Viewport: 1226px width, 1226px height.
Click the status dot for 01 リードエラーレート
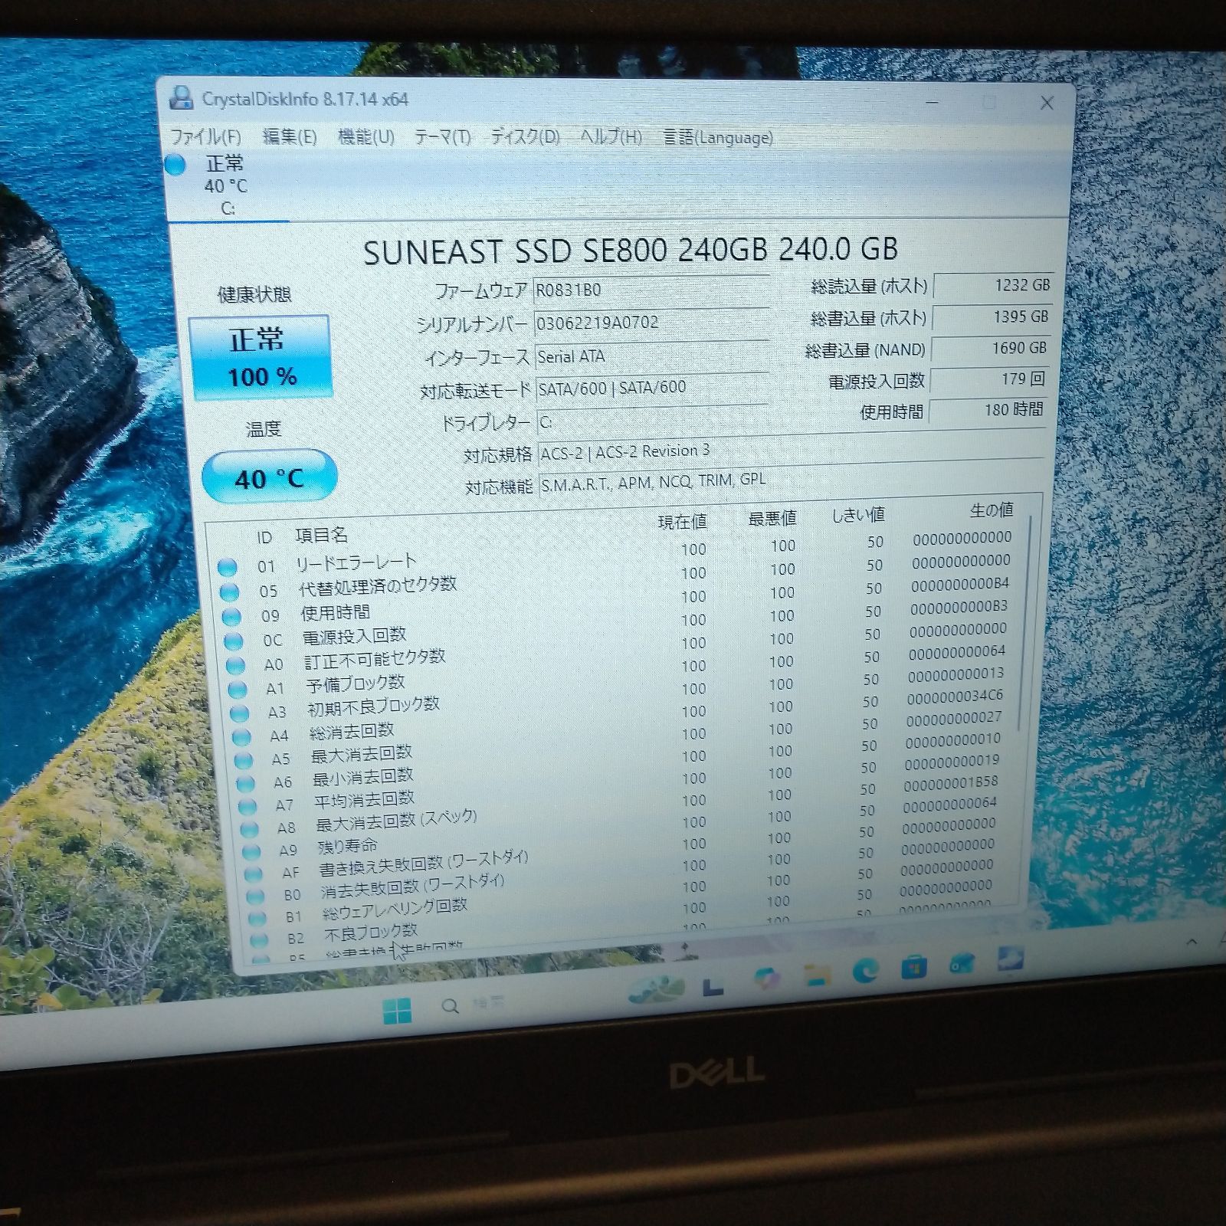[x=227, y=568]
